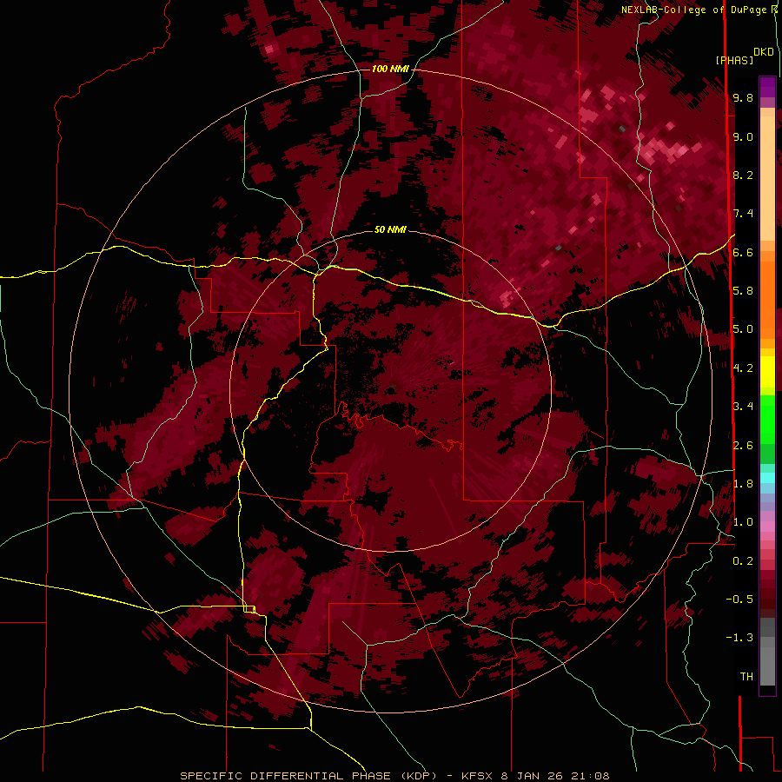The width and height of the screenshot is (782, 782).
Task: Click the yellow segment of the color bar
Action: coord(767,372)
